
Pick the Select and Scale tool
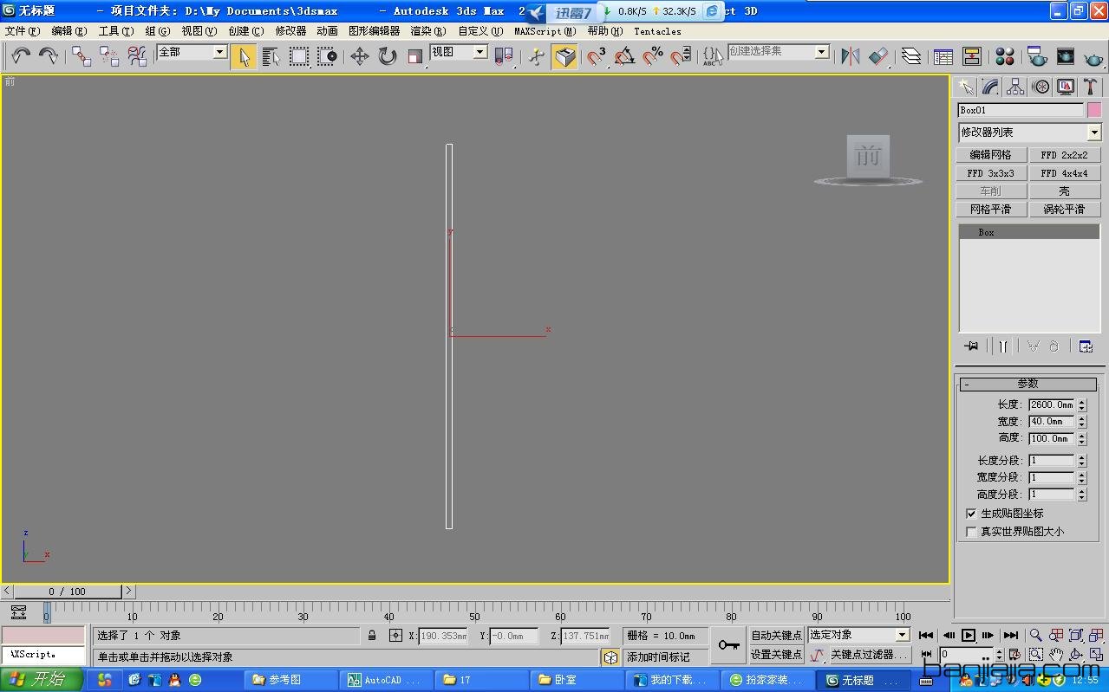(x=414, y=56)
